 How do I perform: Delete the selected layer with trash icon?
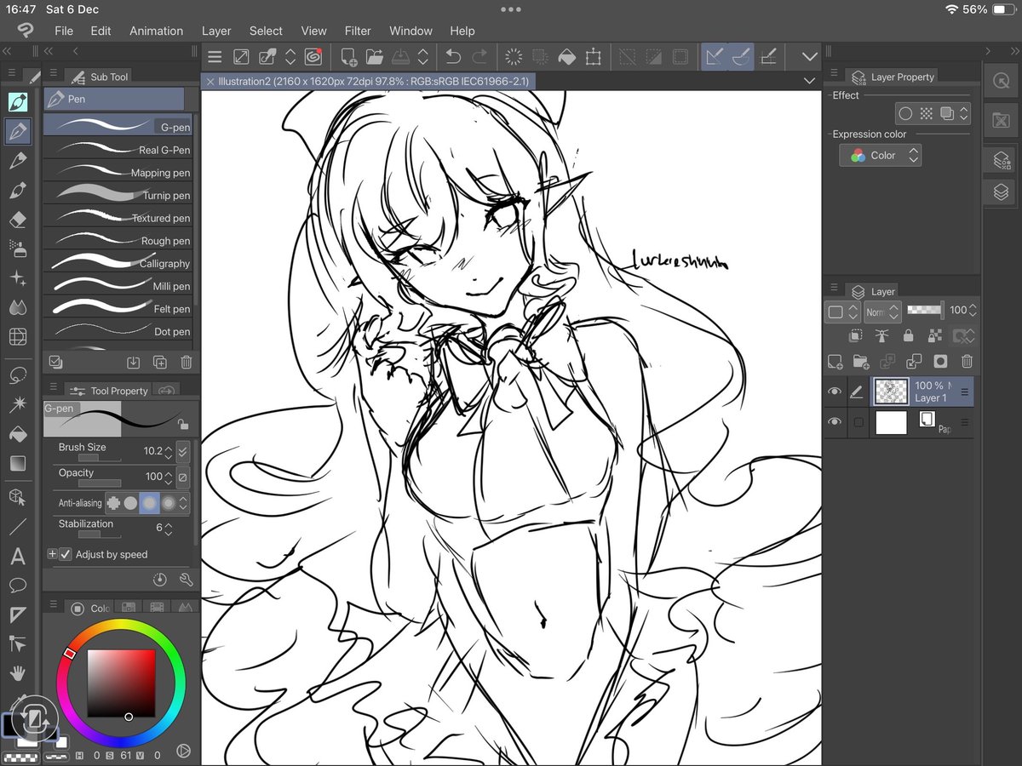point(967,362)
